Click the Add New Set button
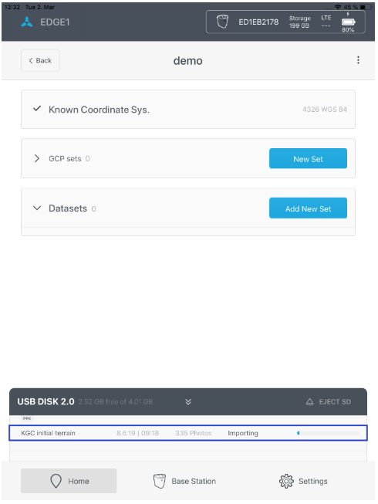This screenshot has height=504, width=378. (308, 208)
